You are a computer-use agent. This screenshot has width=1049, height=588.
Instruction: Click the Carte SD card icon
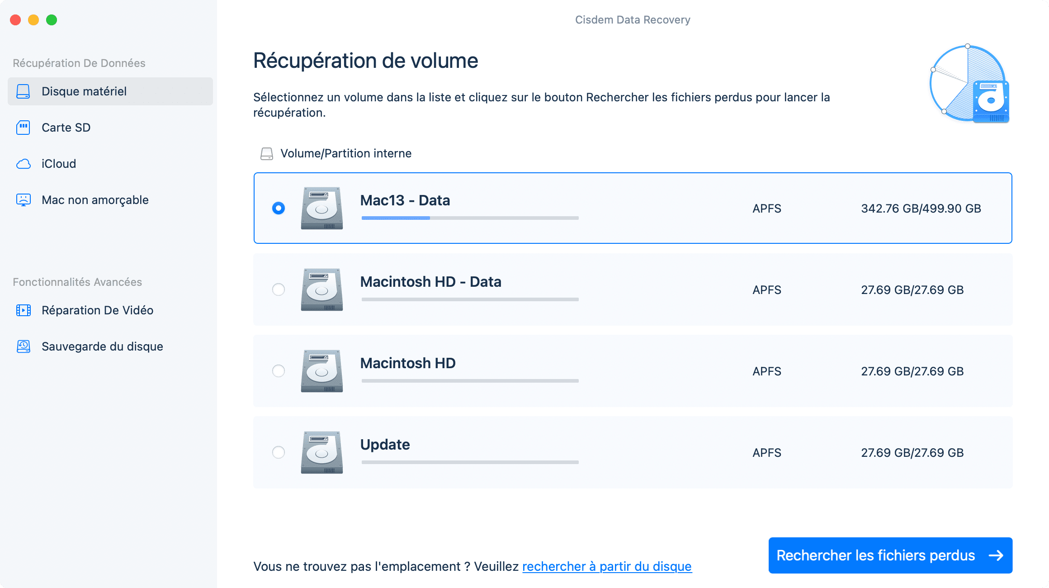23,128
